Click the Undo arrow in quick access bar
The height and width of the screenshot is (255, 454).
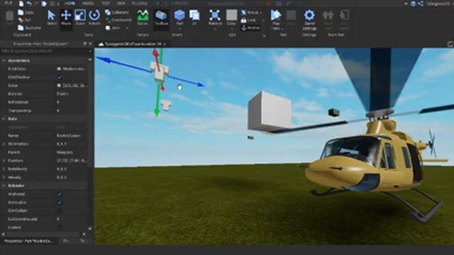pos(29,4)
